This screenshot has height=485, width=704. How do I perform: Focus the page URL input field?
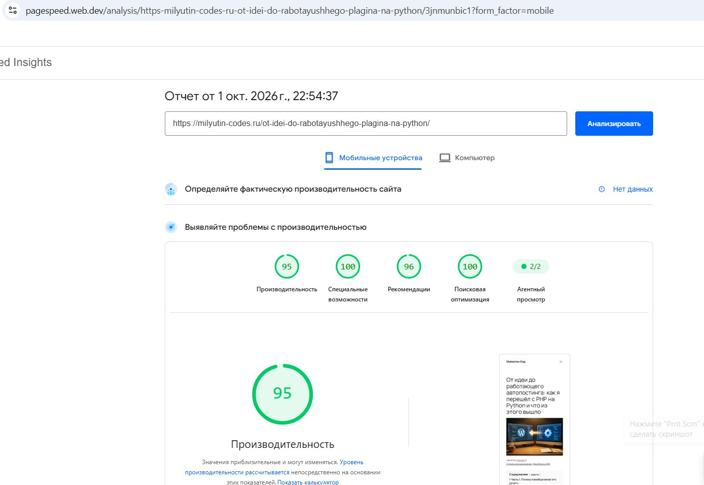[366, 124]
